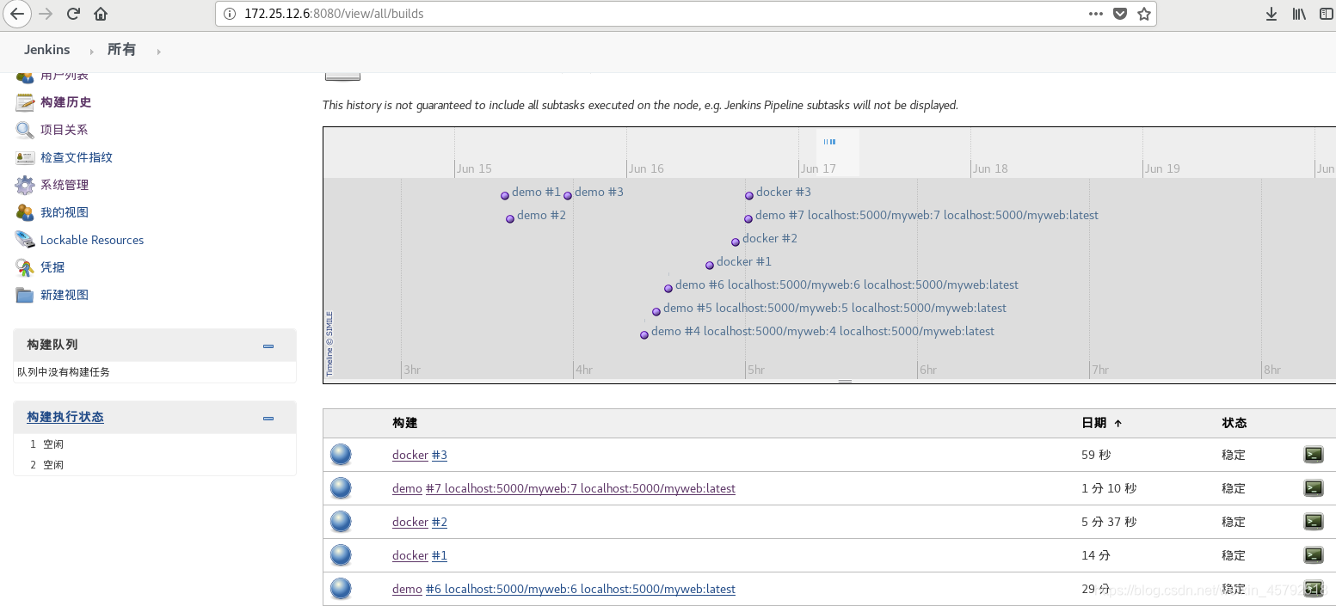Click the timeline resize handle below chart
This screenshot has height=606, width=1336.
click(x=845, y=381)
